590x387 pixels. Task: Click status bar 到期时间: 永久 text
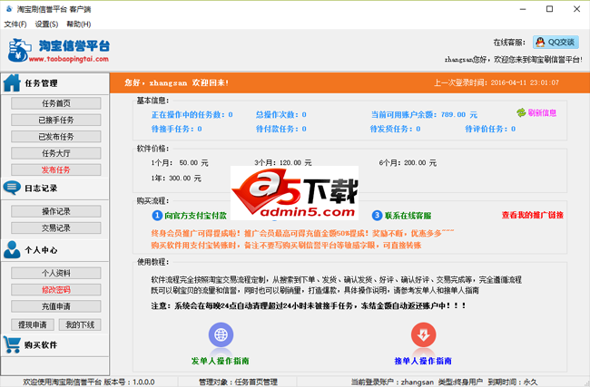tap(513, 382)
